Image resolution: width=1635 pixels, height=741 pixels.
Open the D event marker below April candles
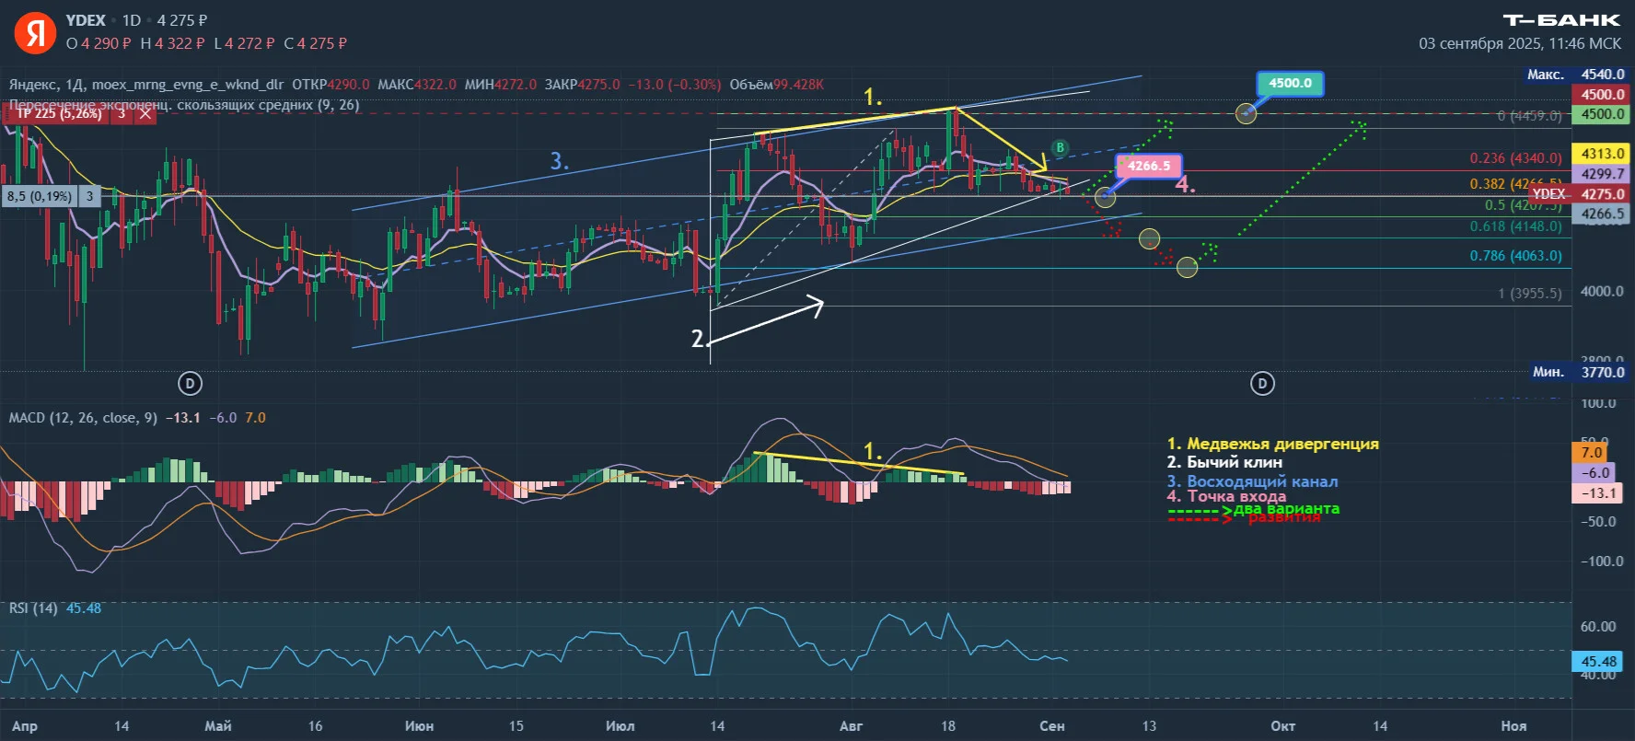point(190,383)
